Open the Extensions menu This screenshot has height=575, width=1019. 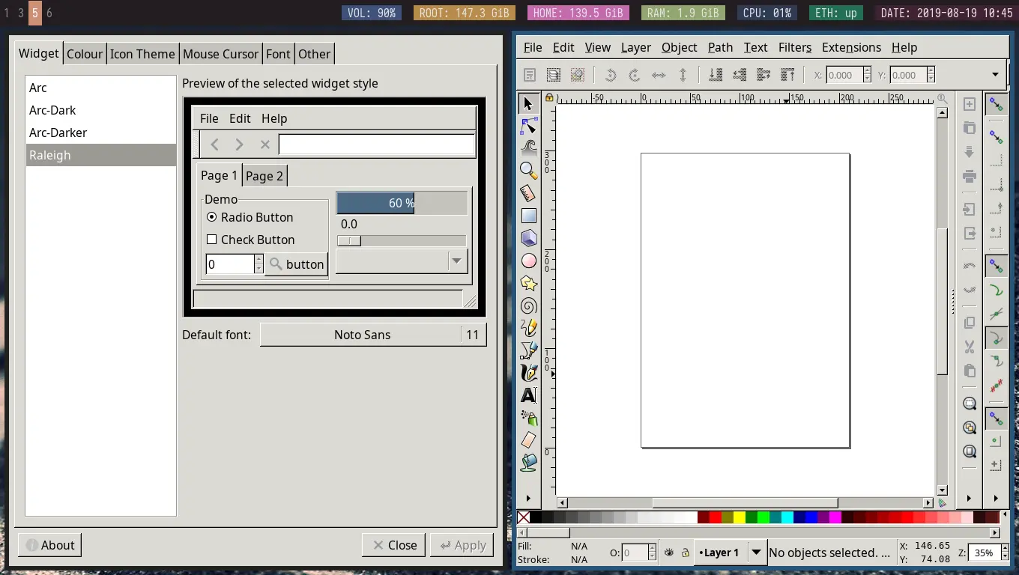tap(851, 47)
